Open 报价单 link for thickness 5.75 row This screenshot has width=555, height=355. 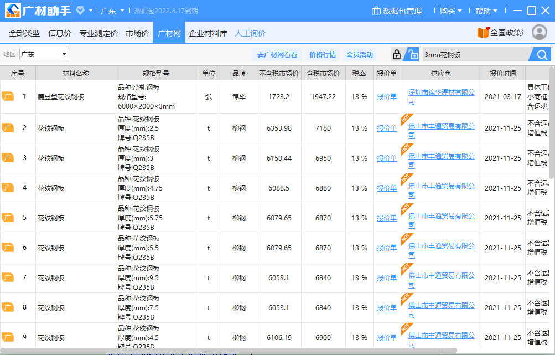pyautogui.click(x=387, y=218)
